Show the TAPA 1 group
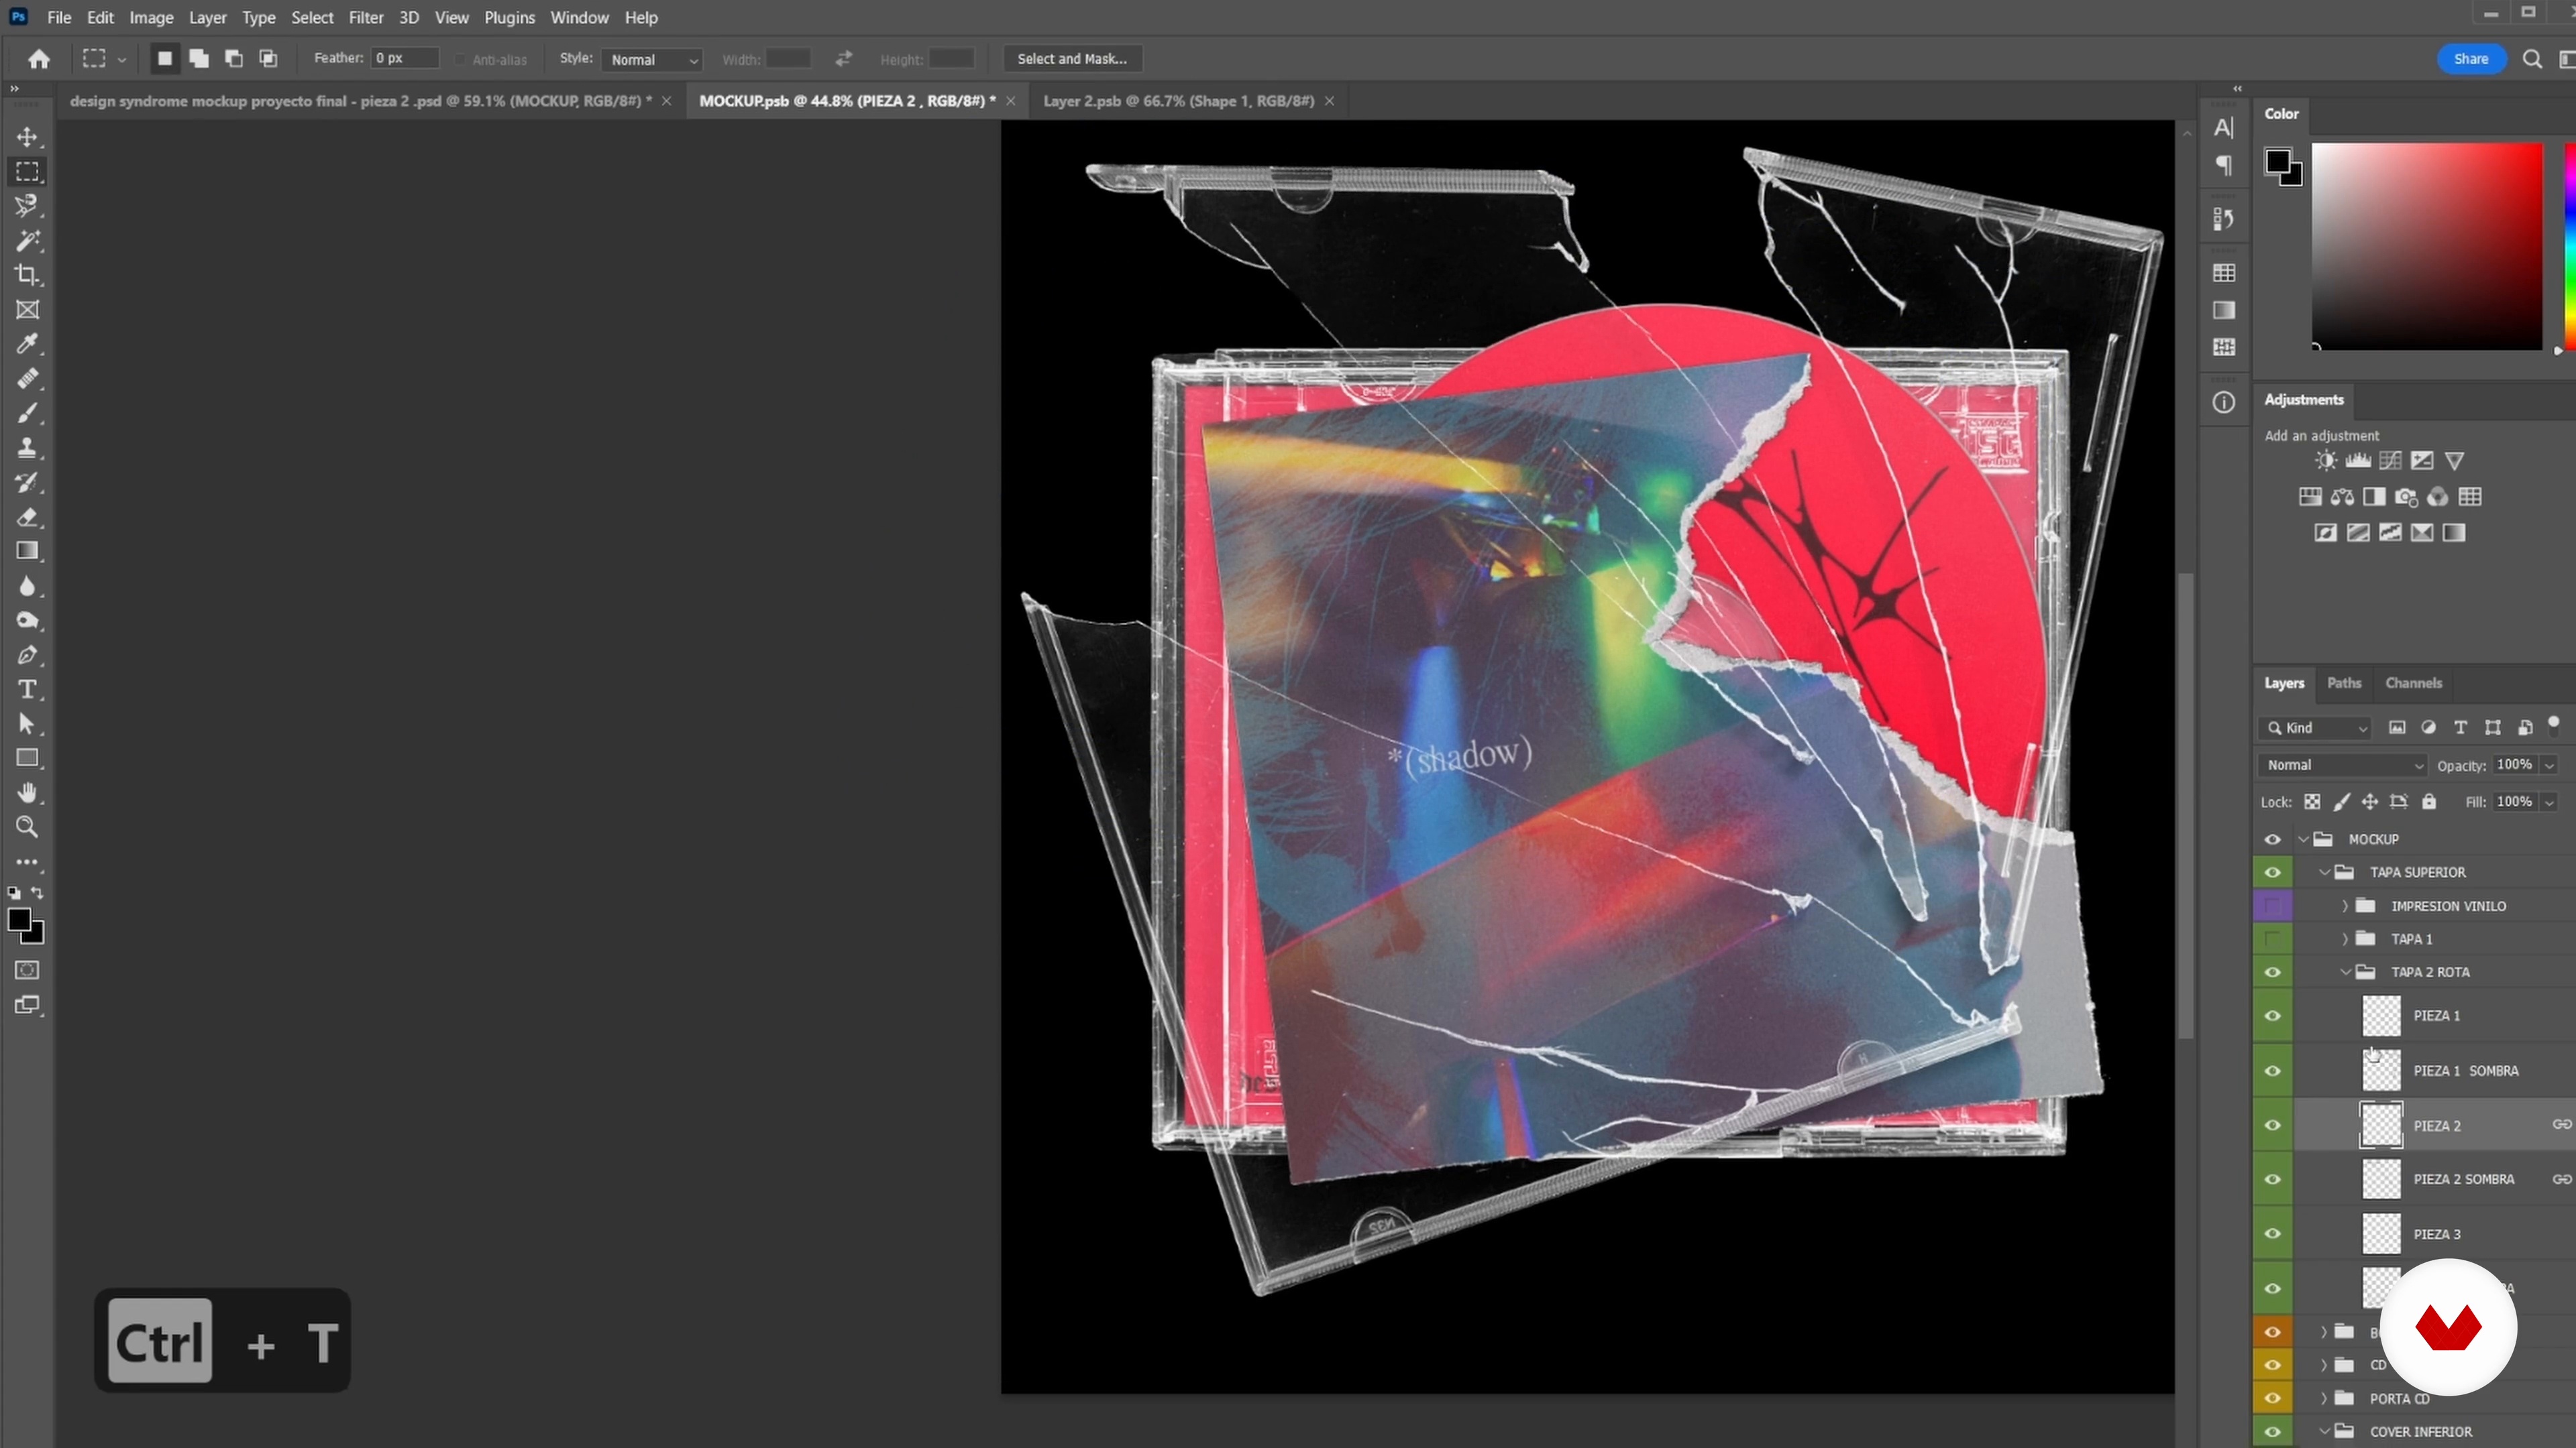The height and width of the screenshot is (1448, 2576). pyautogui.click(x=2272, y=939)
